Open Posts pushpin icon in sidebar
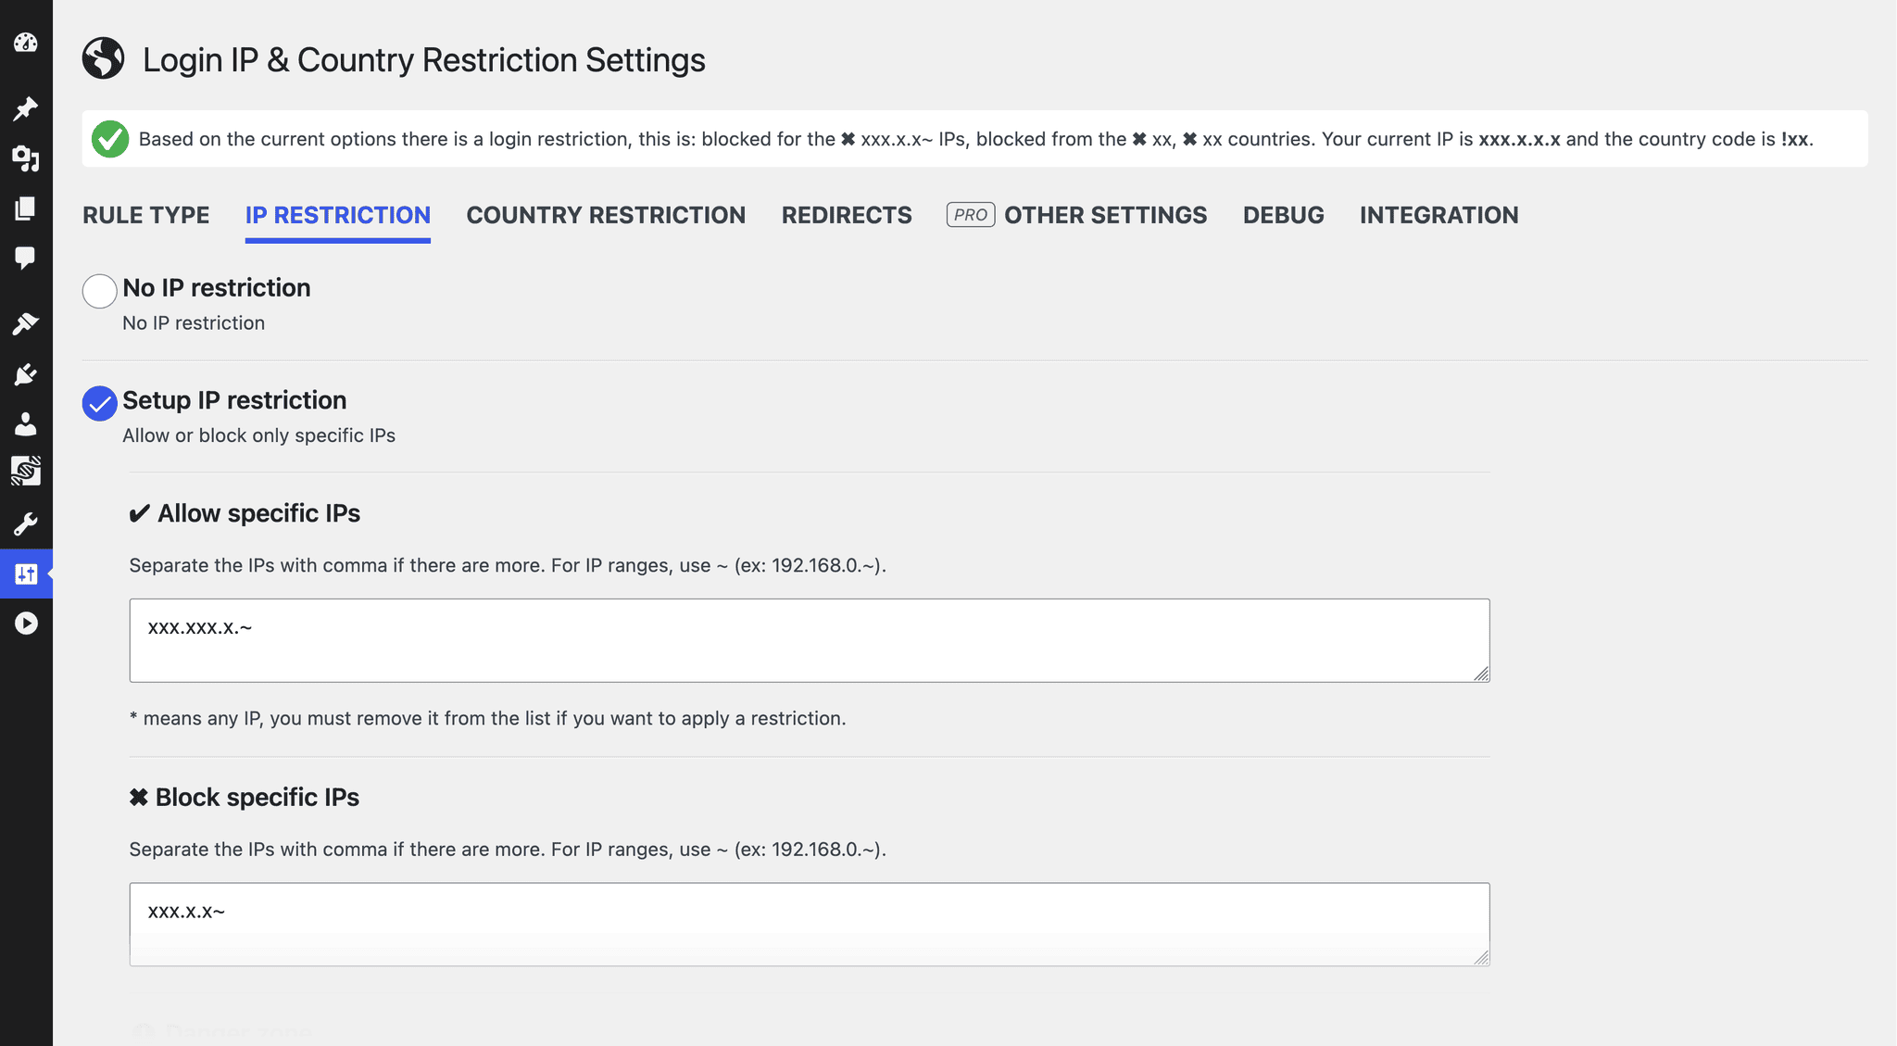Screen dimensions: 1897x1046 (x=26, y=108)
